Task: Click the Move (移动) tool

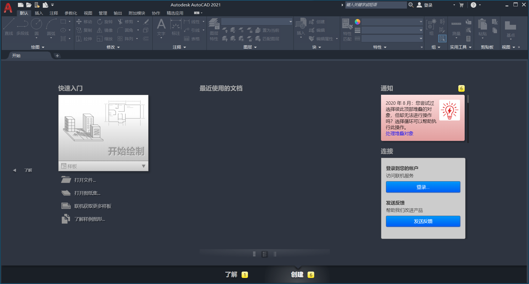Action: pyautogui.click(x=84, y=22)
